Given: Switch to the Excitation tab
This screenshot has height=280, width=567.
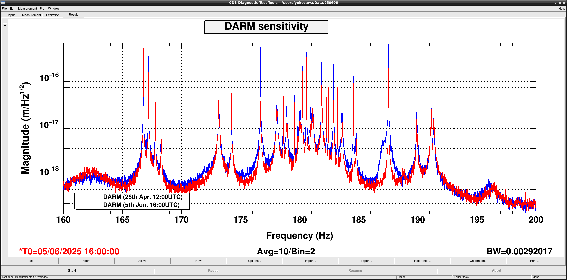Looking at the screenshot, I should 53,15.
